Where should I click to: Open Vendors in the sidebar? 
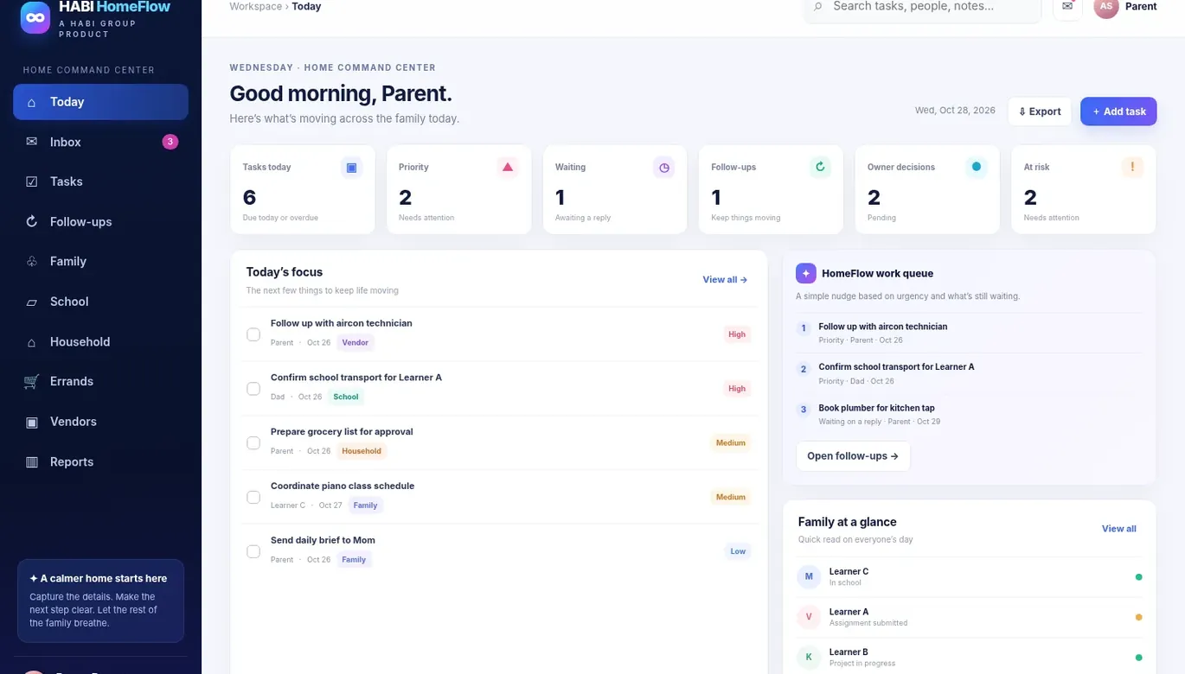100,422
